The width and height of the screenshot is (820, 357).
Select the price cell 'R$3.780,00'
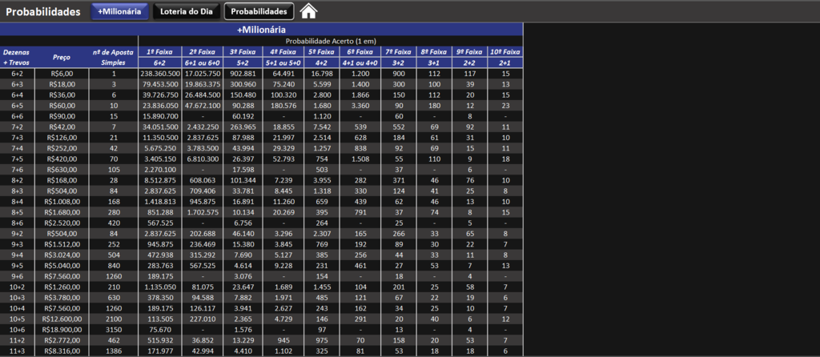[x=62, y=297]
